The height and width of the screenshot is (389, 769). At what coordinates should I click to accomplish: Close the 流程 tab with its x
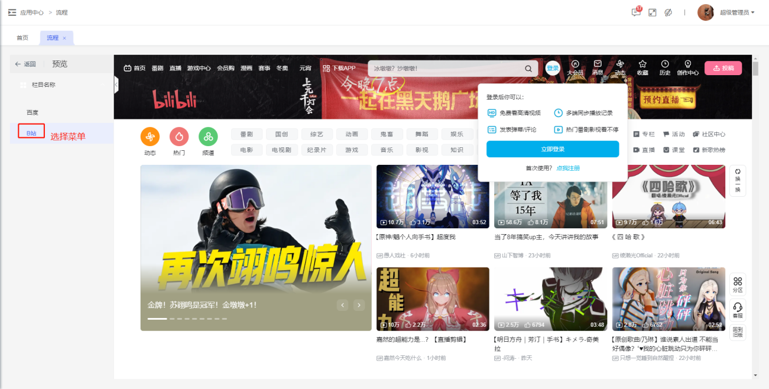coord(64,38)
